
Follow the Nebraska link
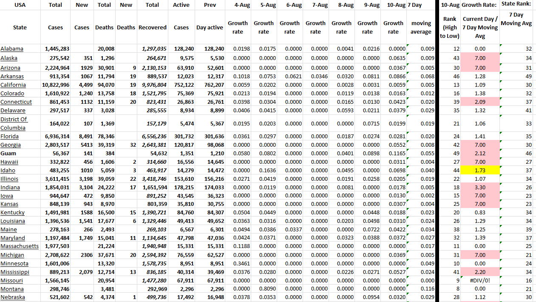[x=12, y=297]
